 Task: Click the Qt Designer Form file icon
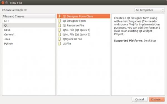click(x=60, y=21)
